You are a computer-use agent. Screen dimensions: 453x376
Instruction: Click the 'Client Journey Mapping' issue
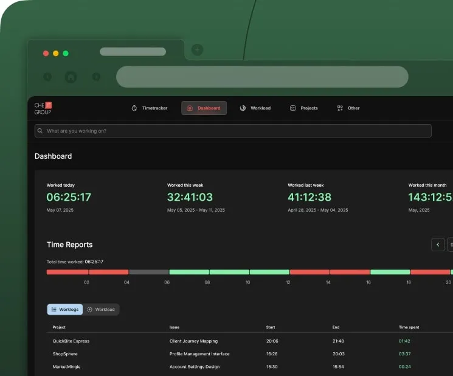point(193,341)
